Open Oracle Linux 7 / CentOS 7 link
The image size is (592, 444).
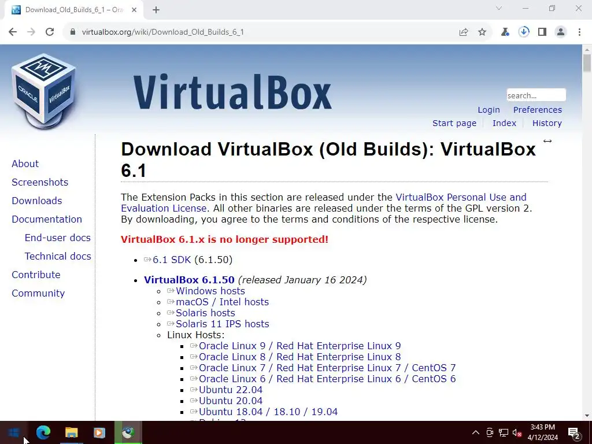tap(327, 368)
